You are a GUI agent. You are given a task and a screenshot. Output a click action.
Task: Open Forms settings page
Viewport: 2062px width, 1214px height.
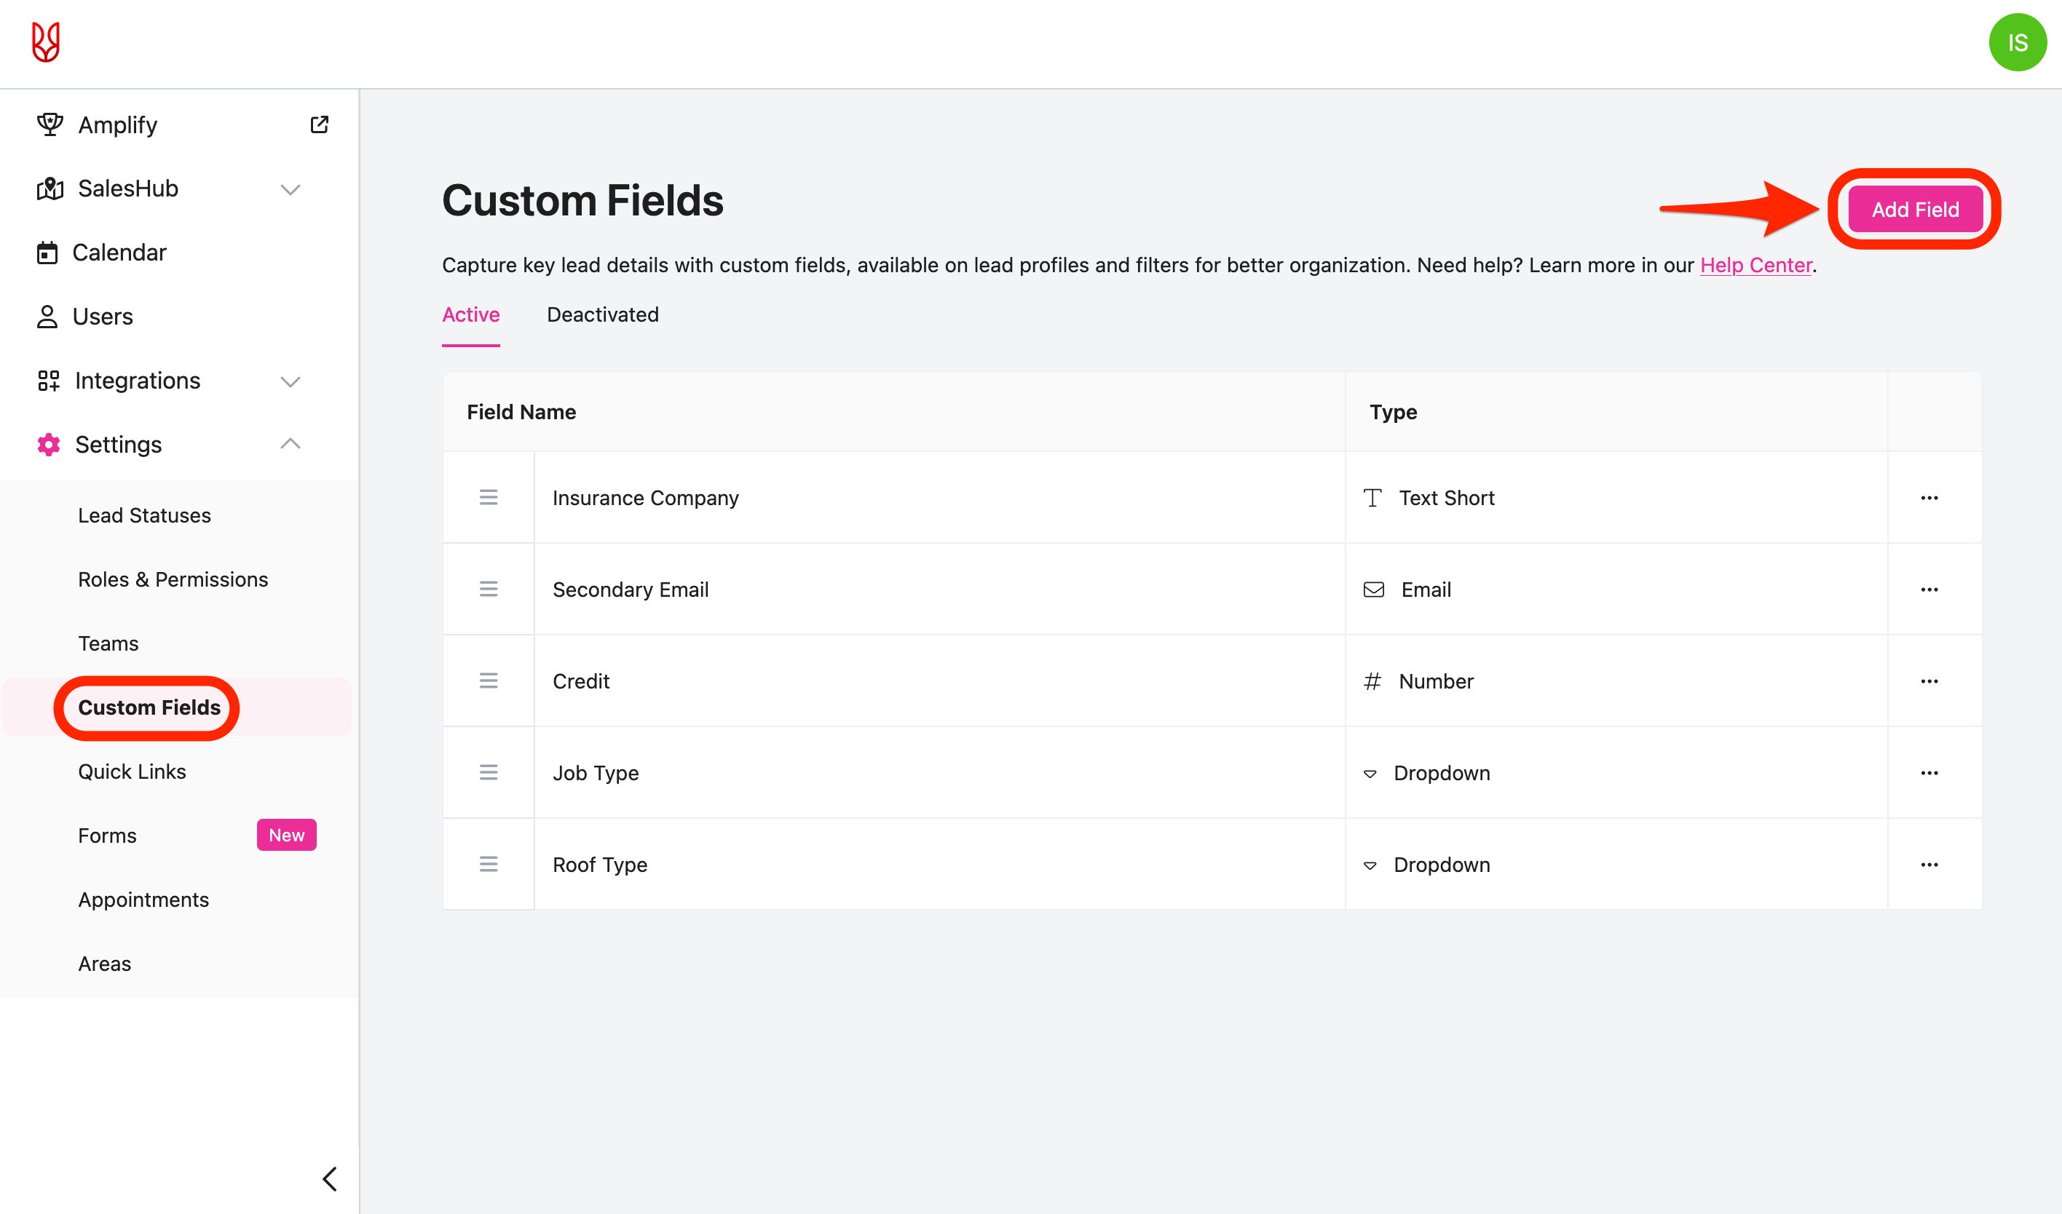pyautogui.click(x=107, y=836)
